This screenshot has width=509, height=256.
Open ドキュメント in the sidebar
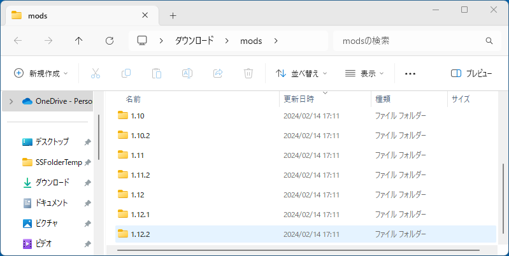[52, 203]
